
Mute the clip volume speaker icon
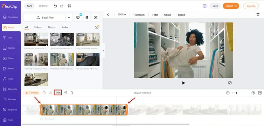pyautogui.click(x=109, y=15)
